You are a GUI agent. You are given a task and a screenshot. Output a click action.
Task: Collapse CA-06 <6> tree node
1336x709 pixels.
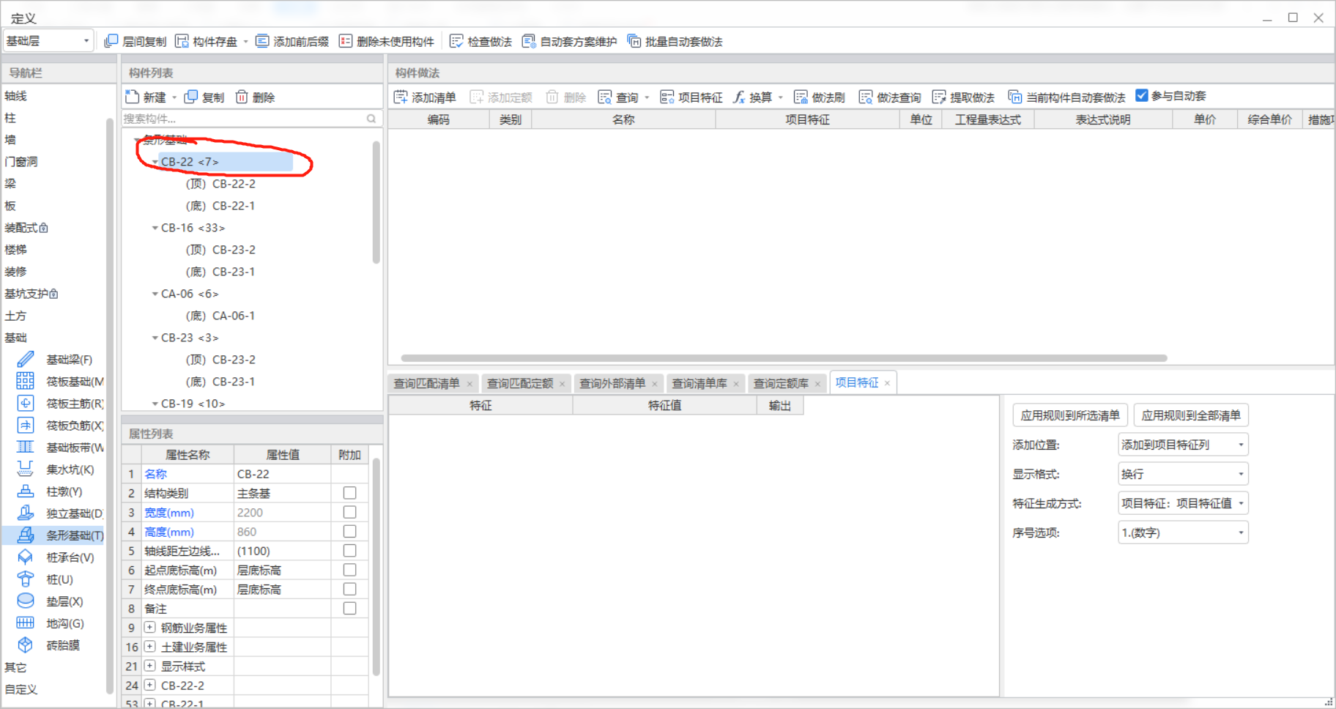(x=155, y=294)
